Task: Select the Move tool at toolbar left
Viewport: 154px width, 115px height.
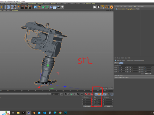Action: [x=2, y=7]
